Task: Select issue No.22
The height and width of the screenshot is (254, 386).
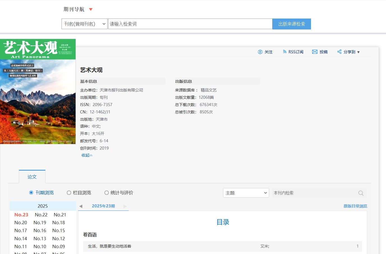Action: pos(41,215)
